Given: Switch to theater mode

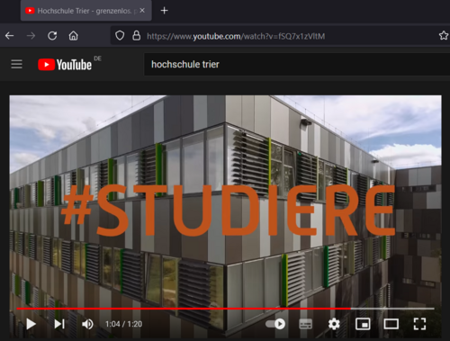Looking at the screenshot, I should coord(391,324).
